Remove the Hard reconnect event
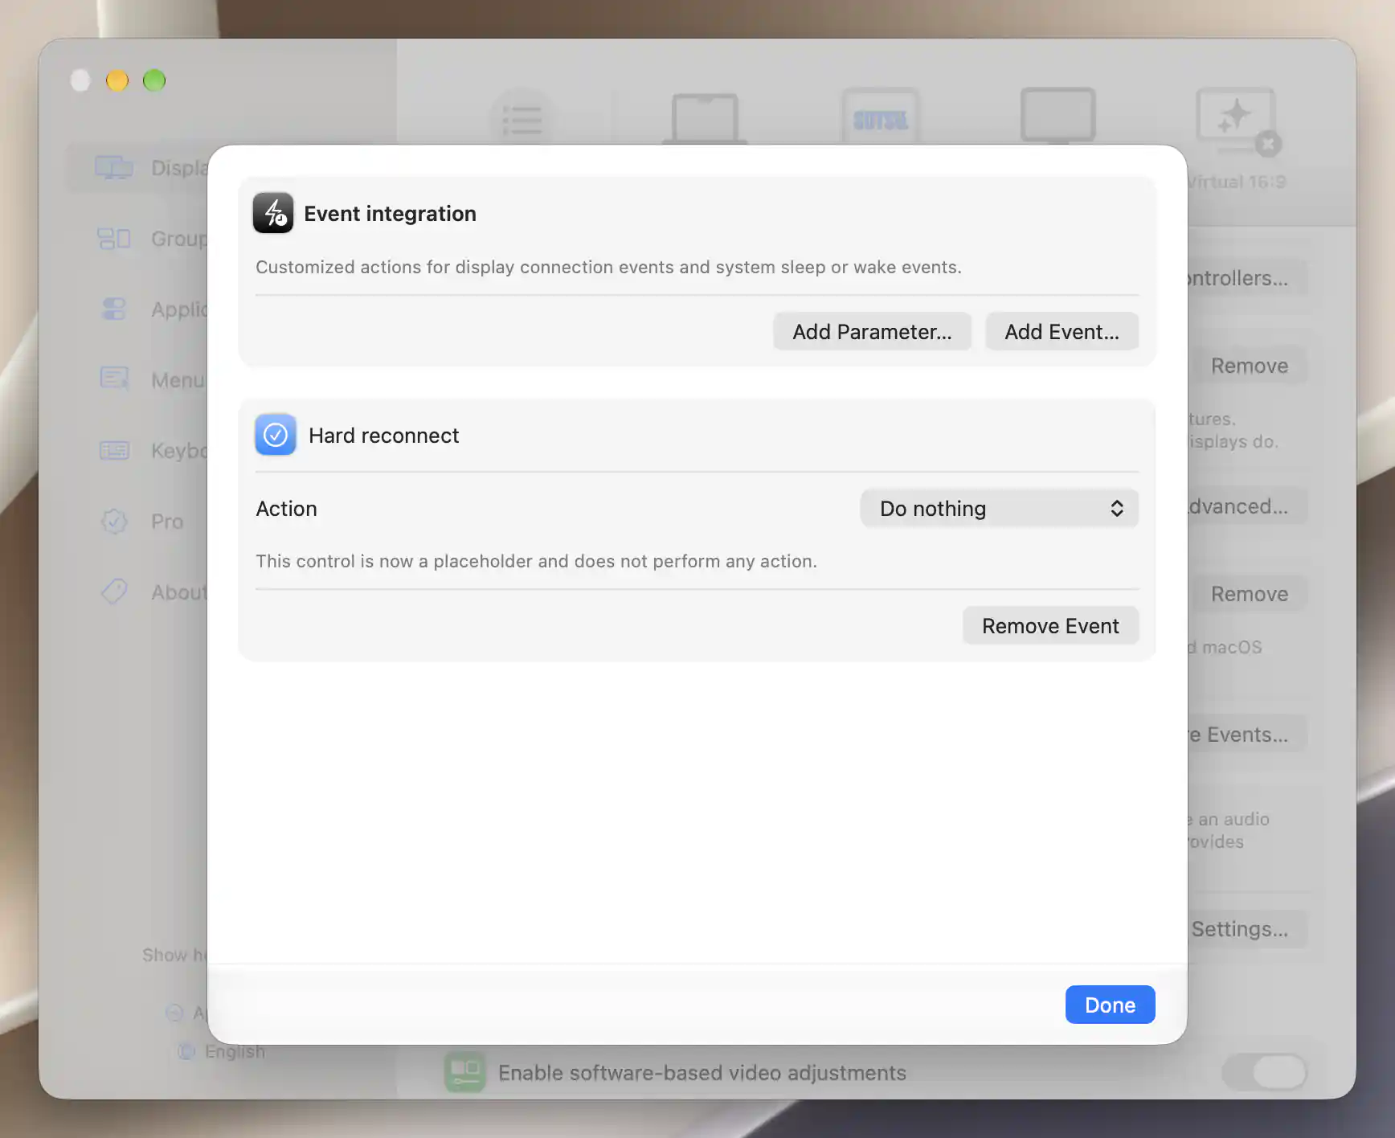Image resolution: width=1395 pixels, height=1138 pixels. pos(1050,625)
